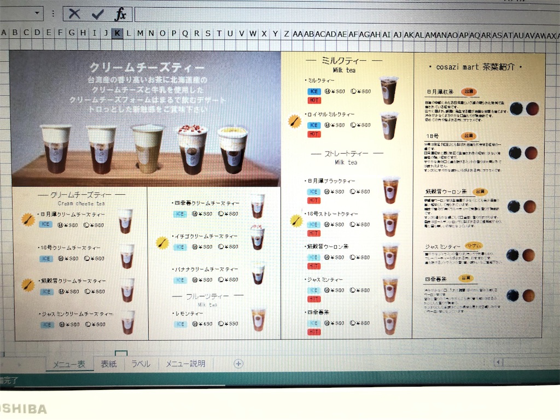Click into the formula bar input
Image resolution: width=560 pixels, height=420 pixels.
tap(346, 15)
